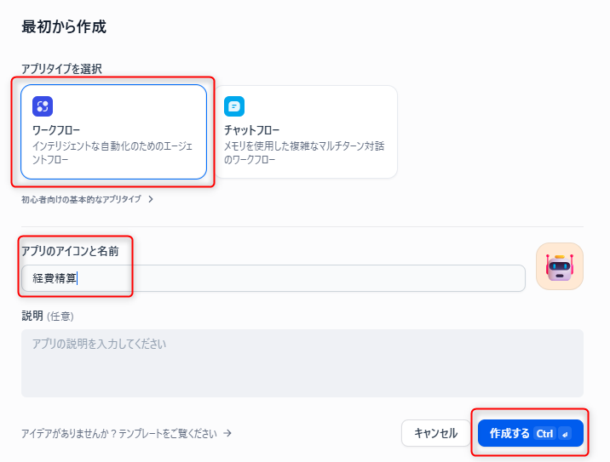Click the Enter key icon on 作成する
The image size is (610, 462).
pos(567,434)
